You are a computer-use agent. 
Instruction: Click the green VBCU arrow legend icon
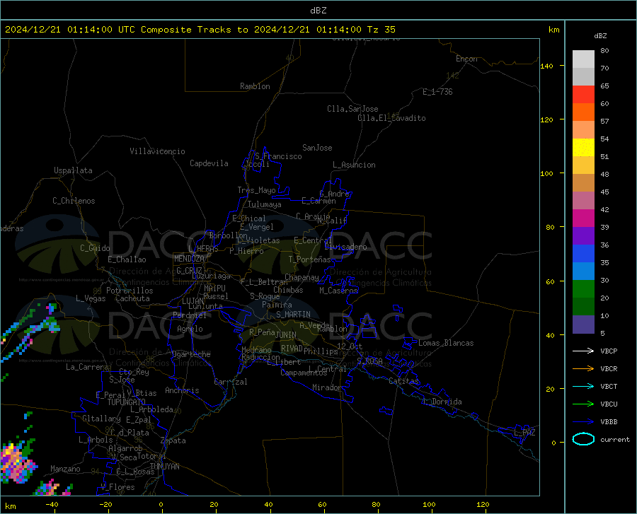pyautogui.click(x=583, y=404)
